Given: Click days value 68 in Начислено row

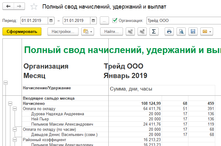Looking at the screenshot, I should (185, 104).
